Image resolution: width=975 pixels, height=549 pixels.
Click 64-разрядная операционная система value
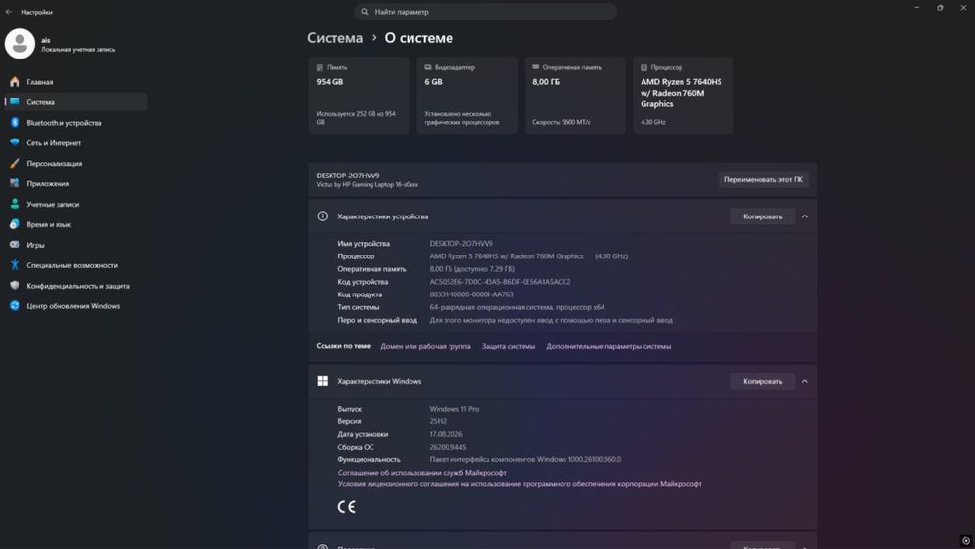pyautogui.click(x=517, y=307)
